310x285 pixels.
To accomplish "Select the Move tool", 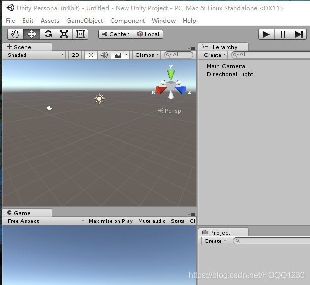I will 31,34.
